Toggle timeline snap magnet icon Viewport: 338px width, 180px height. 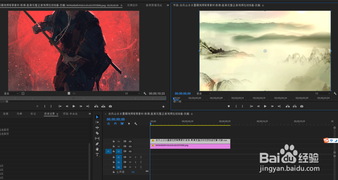coord(115,124)
